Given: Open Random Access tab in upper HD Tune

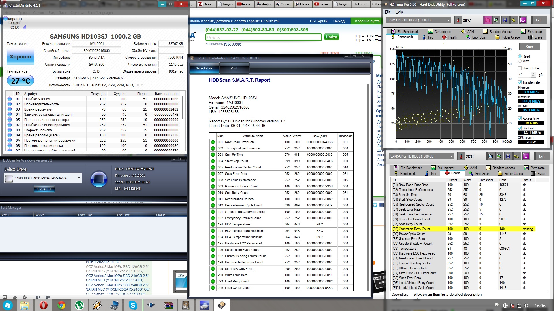Looking at the screenshot, I should (x=497, y=32).
